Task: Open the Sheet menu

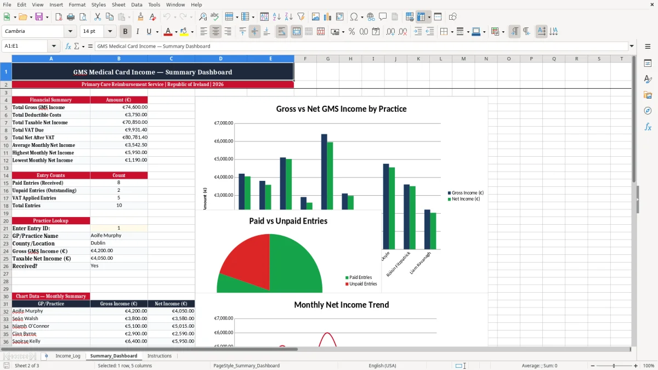Action: point(118,4)
